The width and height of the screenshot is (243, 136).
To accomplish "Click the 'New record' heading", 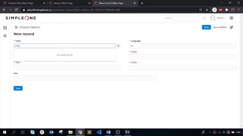I will click(24, 34).
